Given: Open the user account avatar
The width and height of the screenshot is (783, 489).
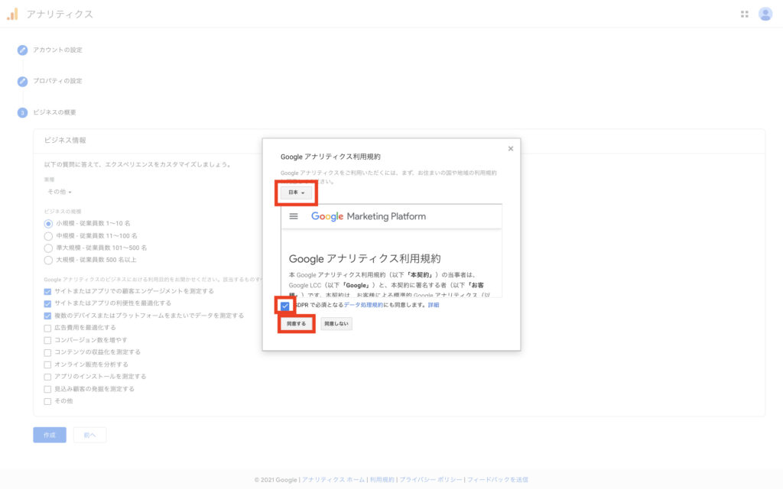Looking at the screenshot, I should [765, 14].
